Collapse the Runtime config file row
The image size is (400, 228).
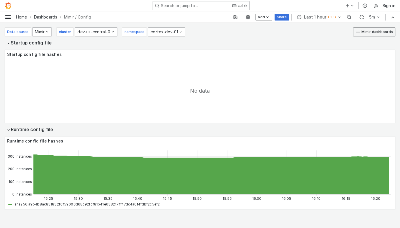[32, 129]
